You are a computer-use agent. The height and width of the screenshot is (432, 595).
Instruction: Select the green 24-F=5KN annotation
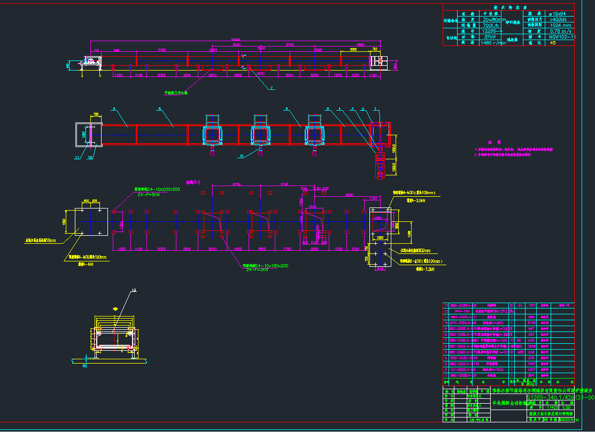[x=149, y=195]
